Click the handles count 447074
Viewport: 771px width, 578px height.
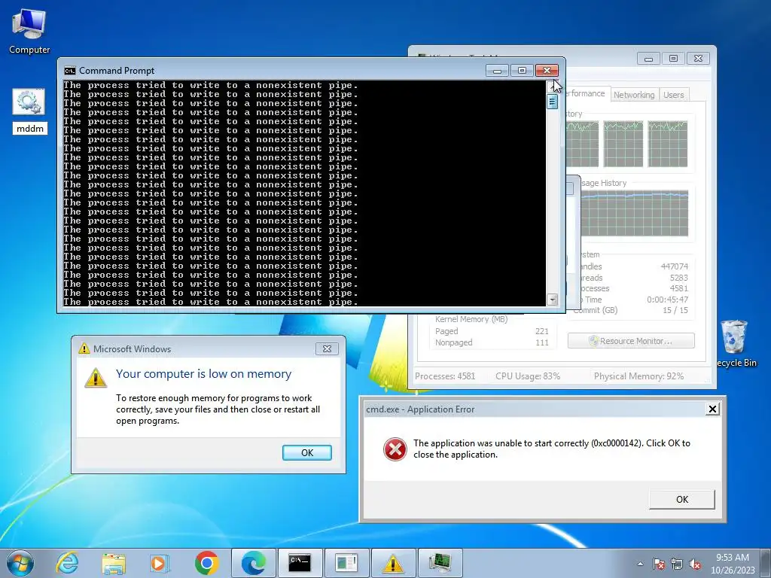674,266
